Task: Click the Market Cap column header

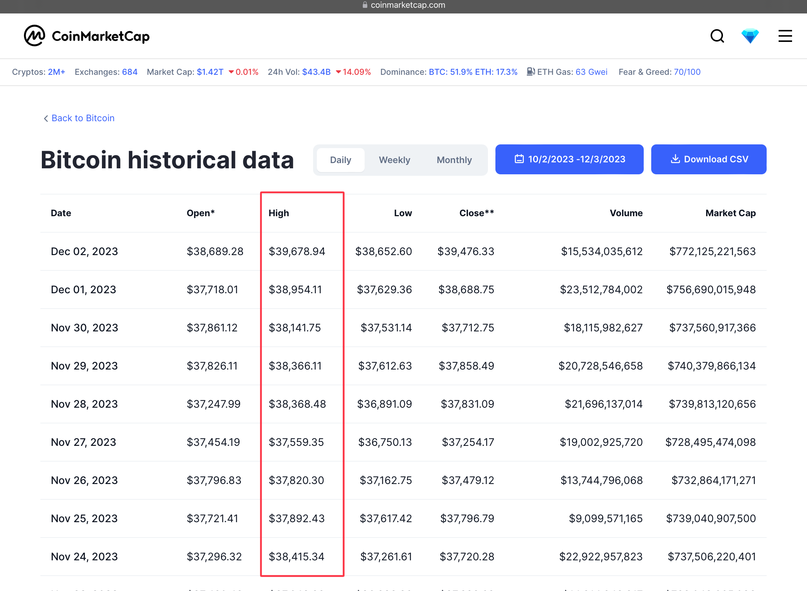Action: pyautogui.click(x=730, y=213)
